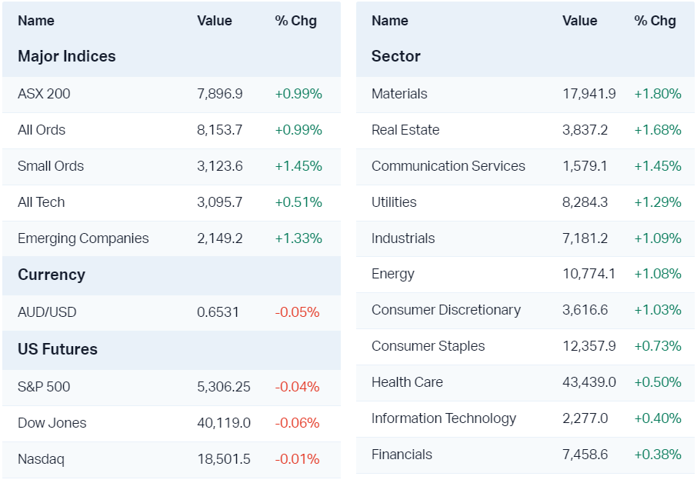This screenshot has height=483, width=697.
Task: Open Emerging Companies index row
Action: 83,238
